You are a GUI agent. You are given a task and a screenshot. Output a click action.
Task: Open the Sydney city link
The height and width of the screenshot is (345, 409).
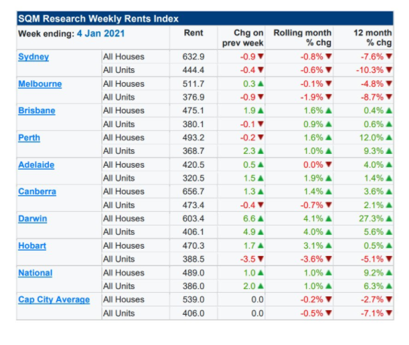[x=33, y=57]
